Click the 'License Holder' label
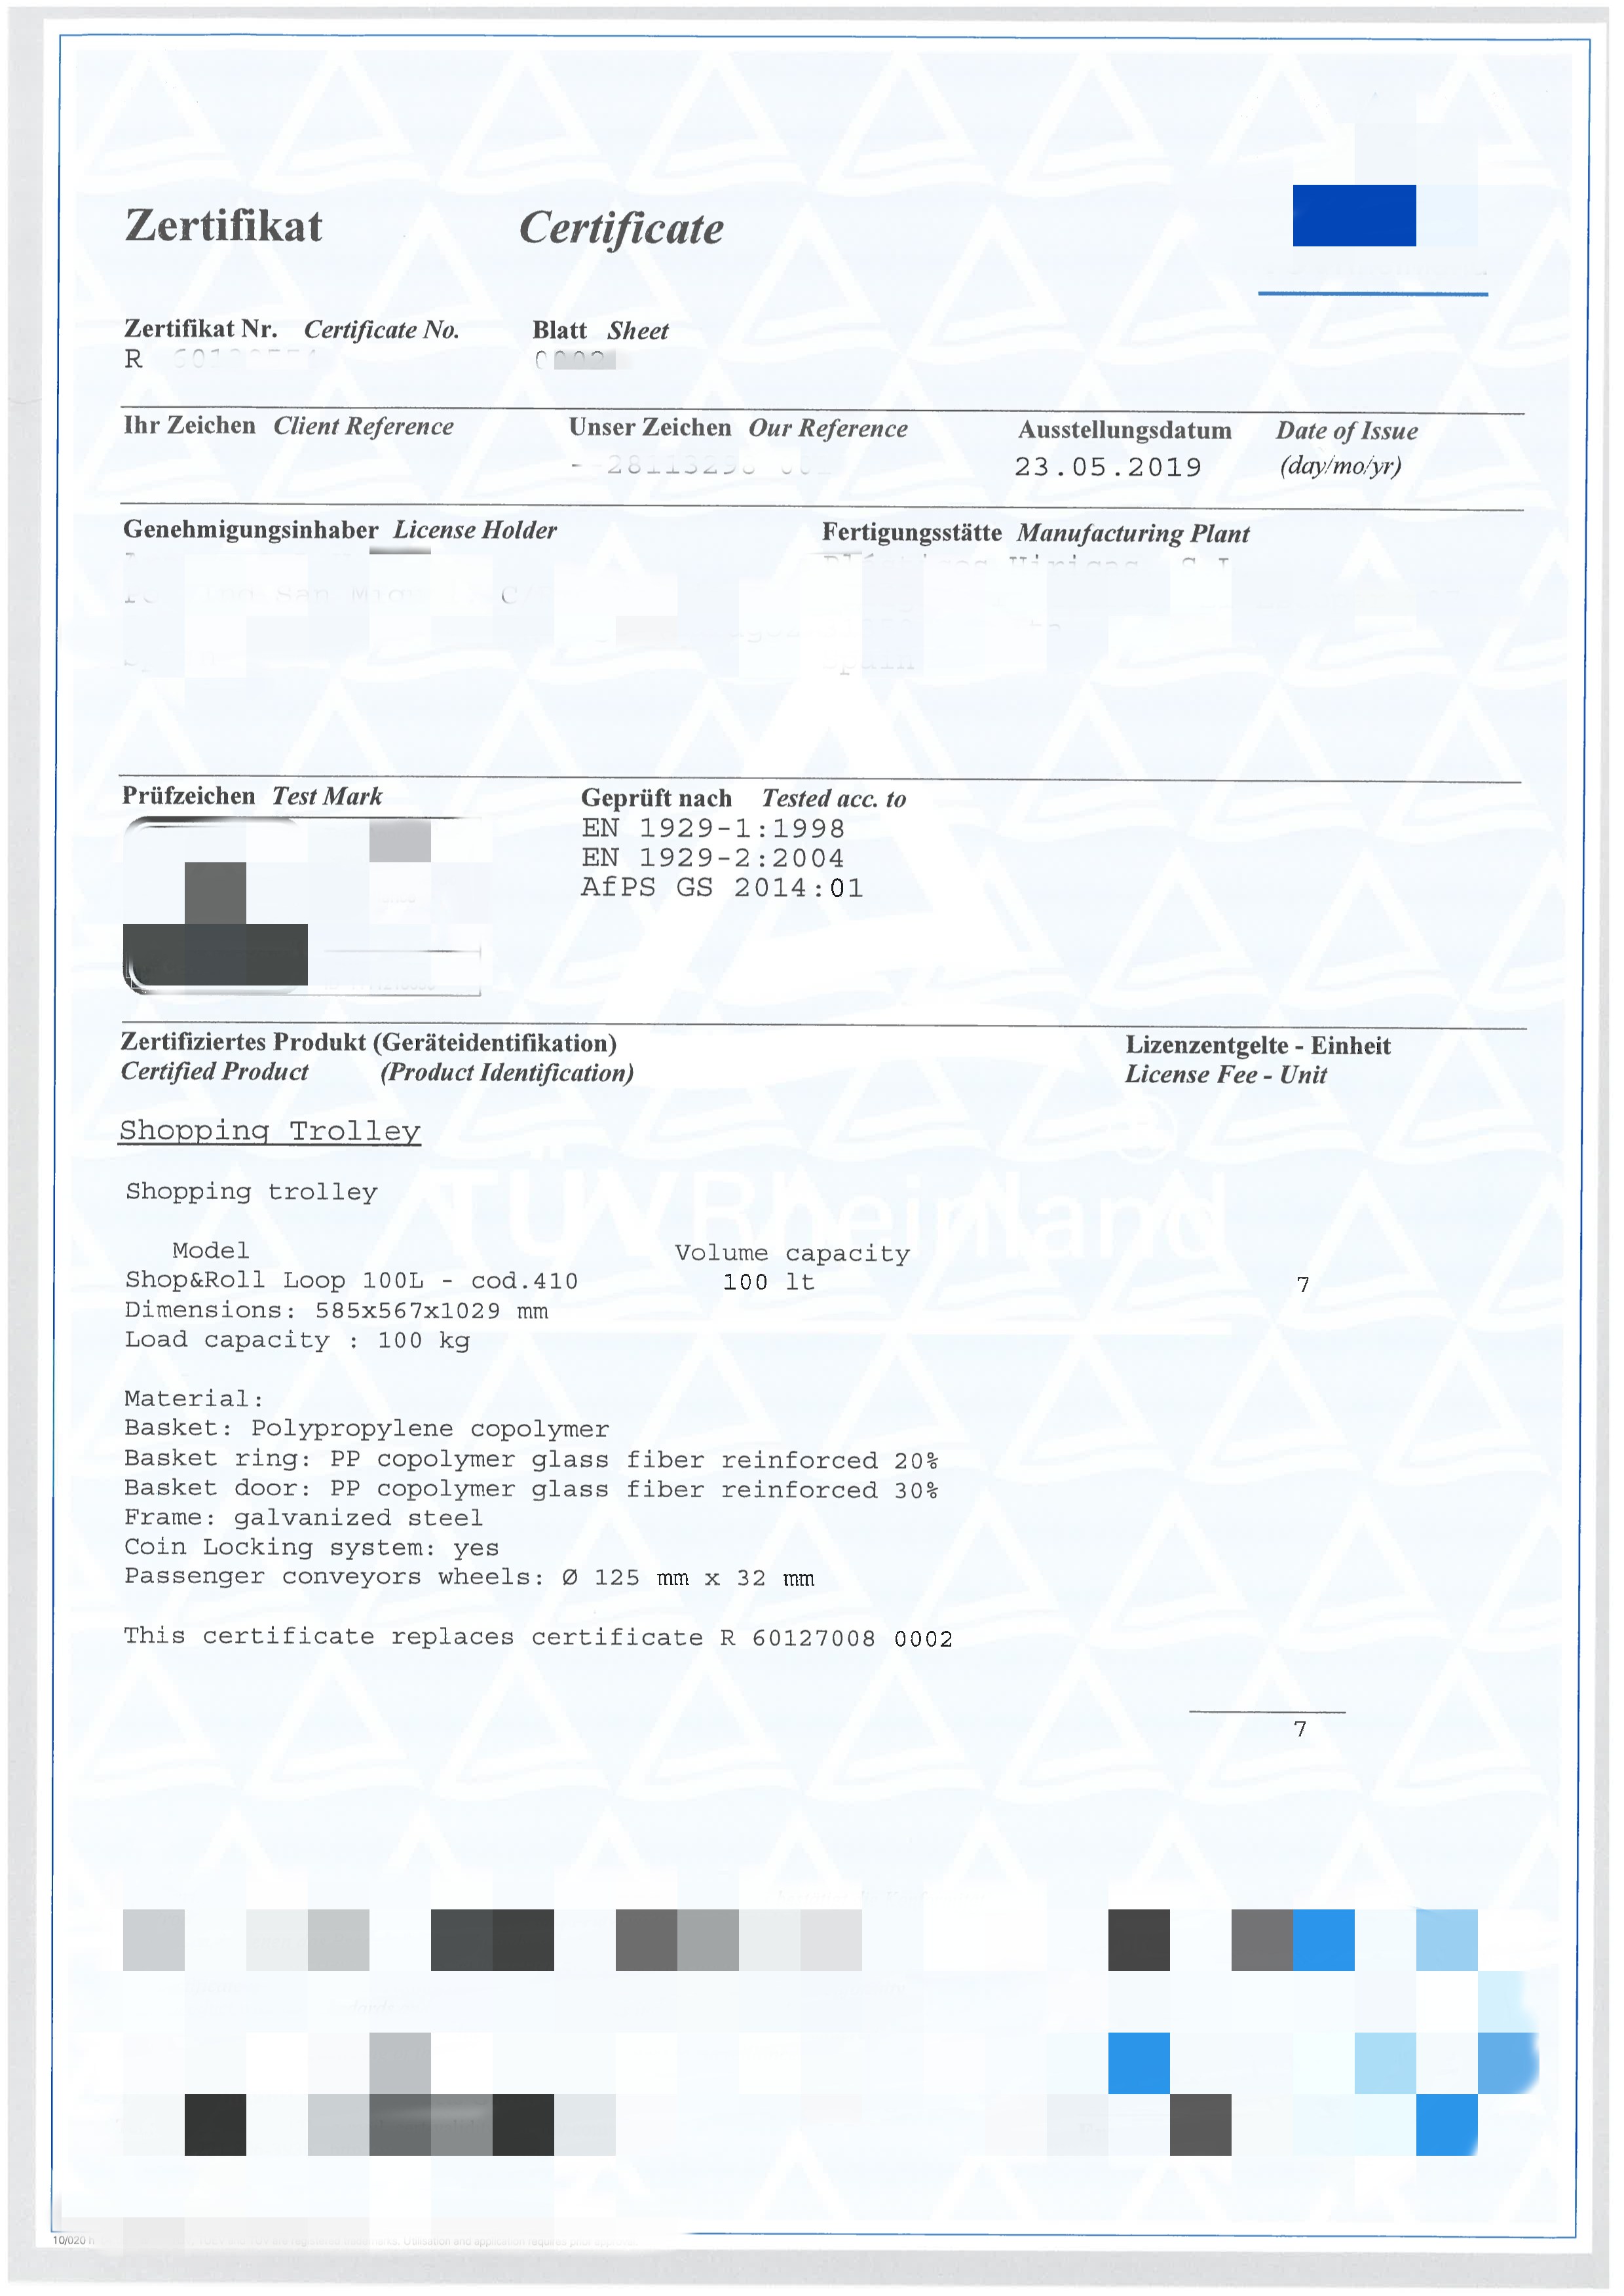 475,530
